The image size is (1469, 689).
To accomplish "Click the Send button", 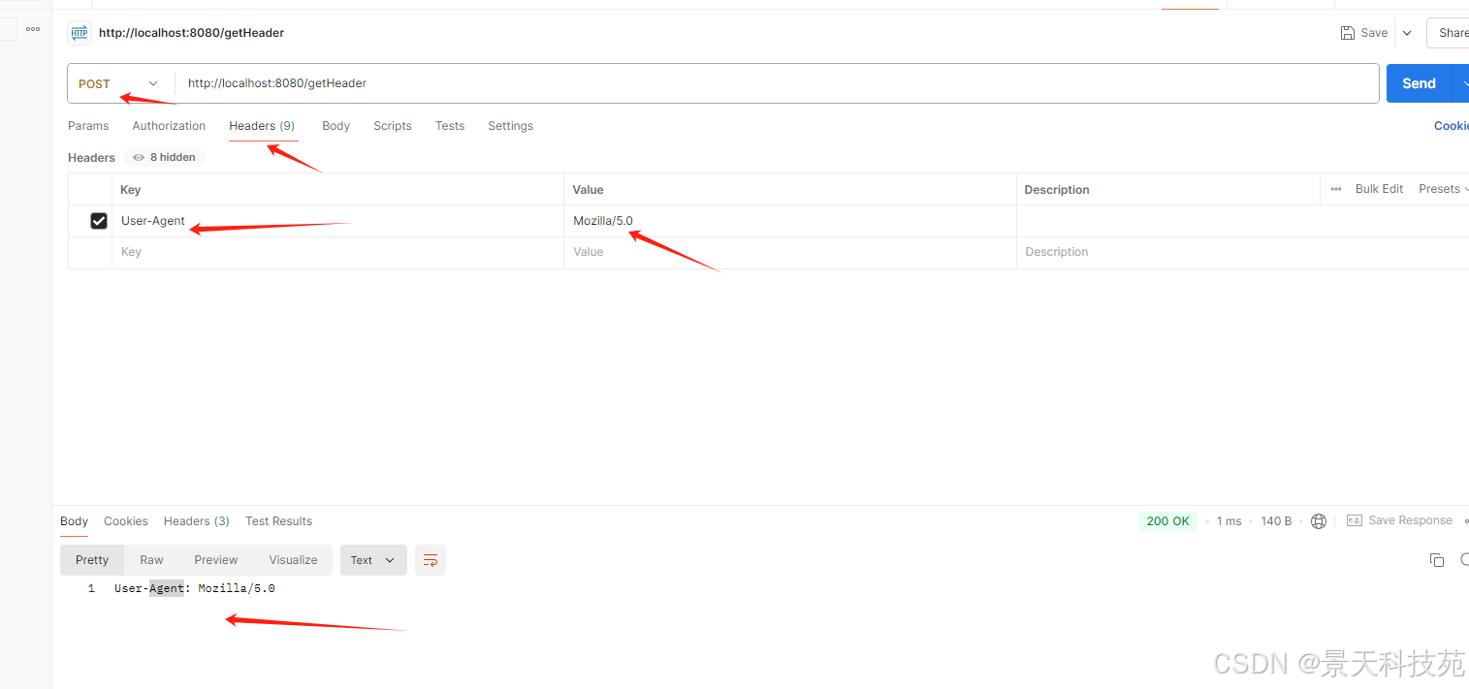I will pos(1419,83).
